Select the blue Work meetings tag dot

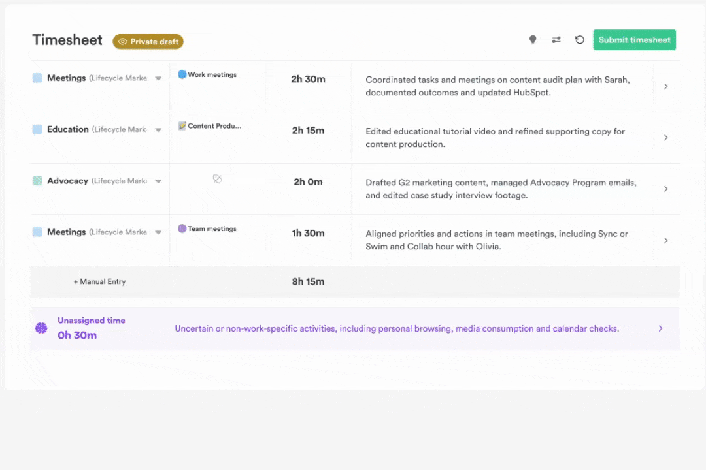(x=182, y=74)
